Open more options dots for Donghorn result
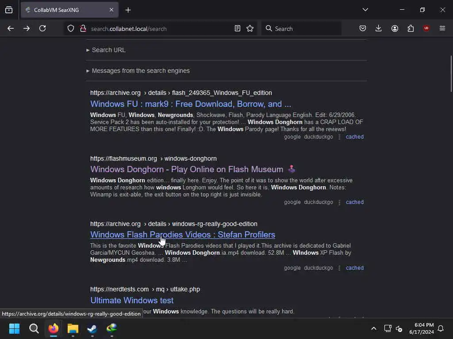 point(339,202)
